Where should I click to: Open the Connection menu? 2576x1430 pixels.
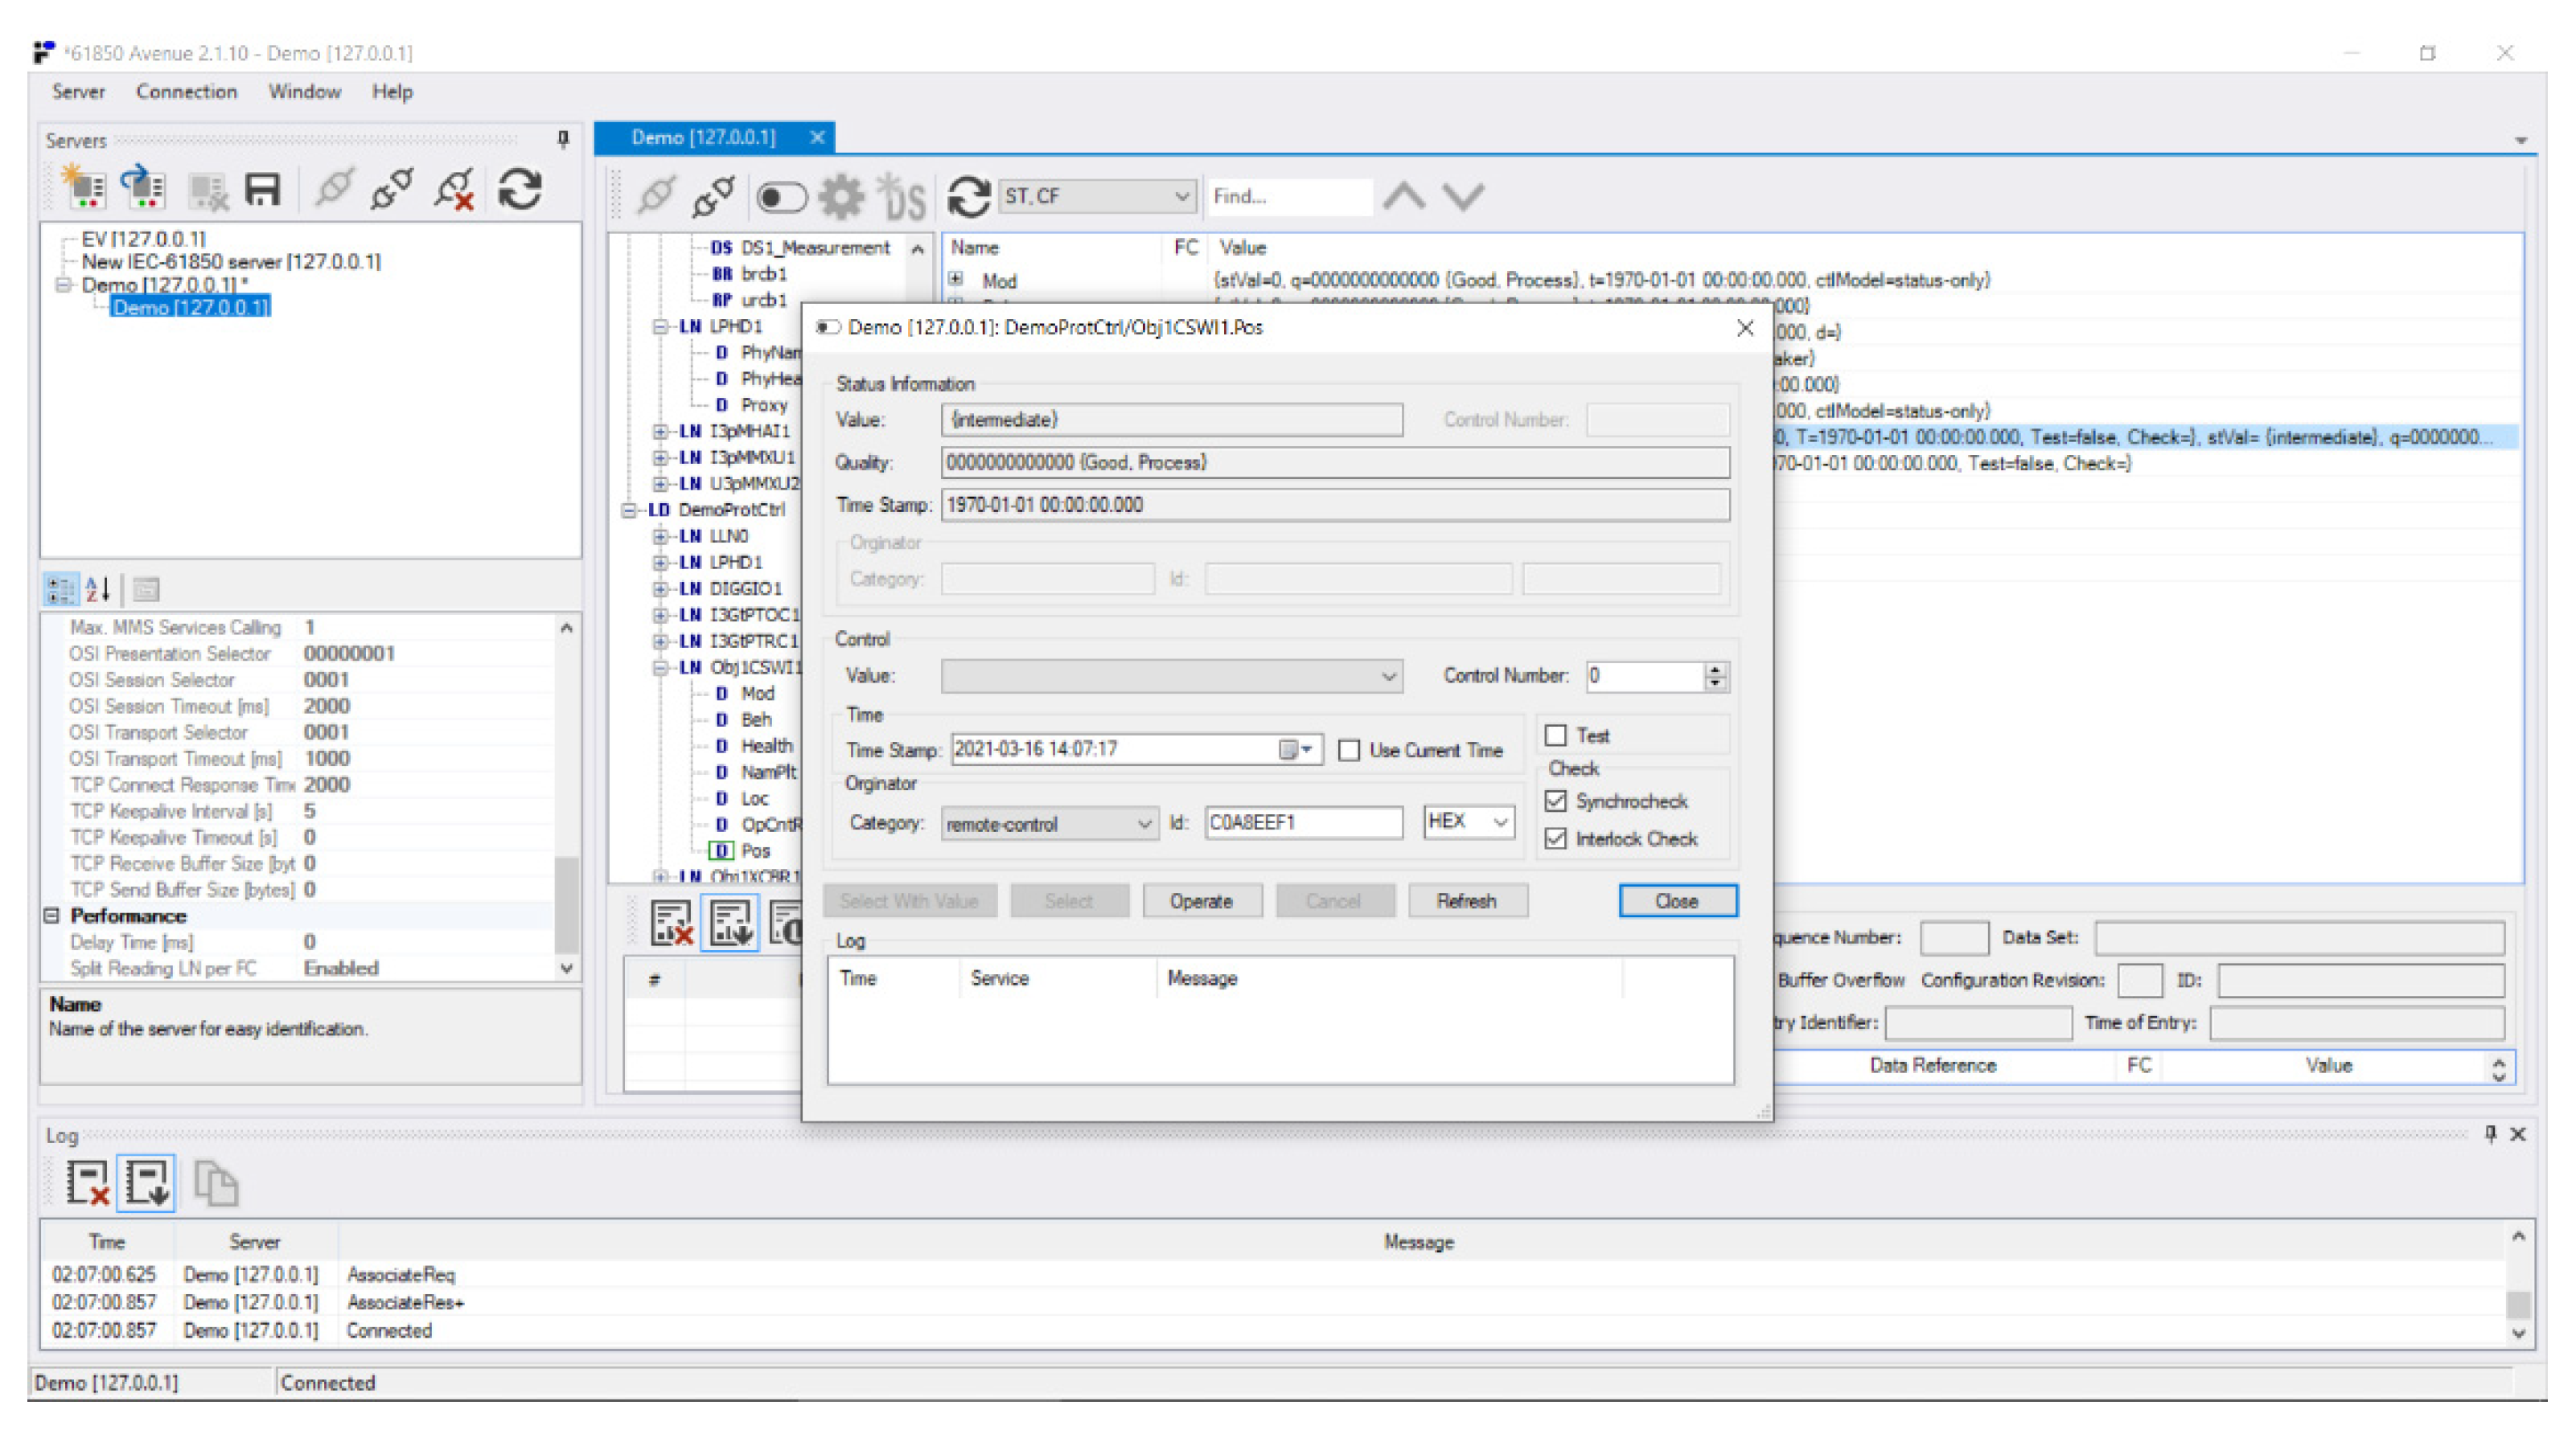[187, 92]
